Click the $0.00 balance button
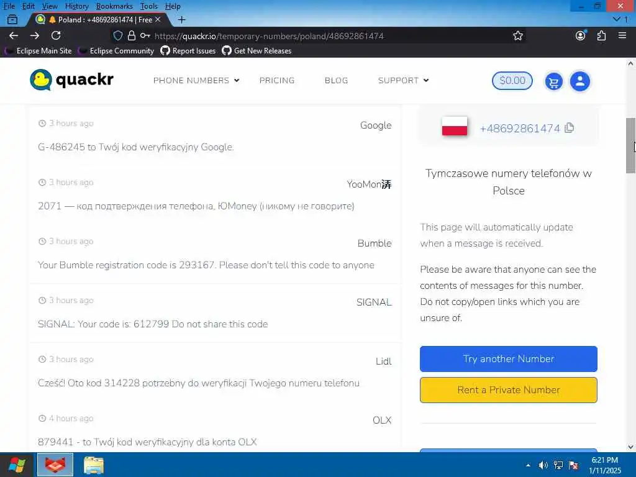The image size is (636, 477). point(512,80)
